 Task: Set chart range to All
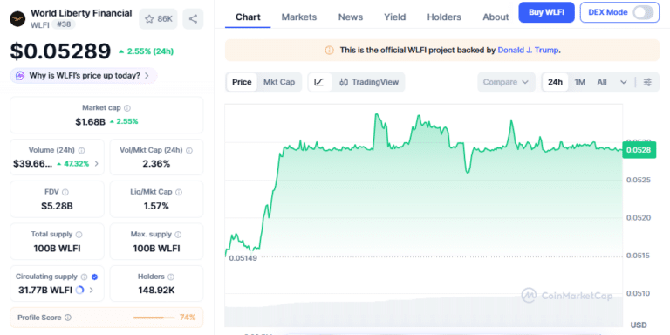coord(602,82)
